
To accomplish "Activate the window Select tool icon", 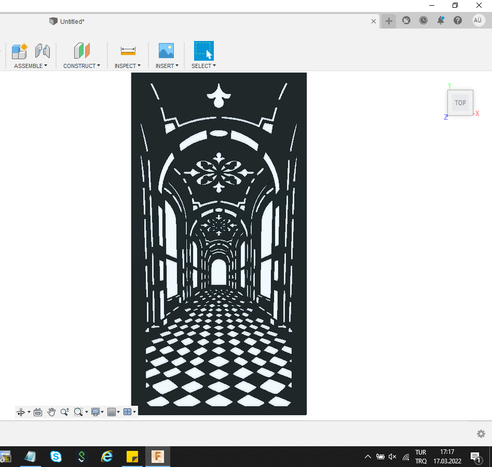I will tap(203, 51).
